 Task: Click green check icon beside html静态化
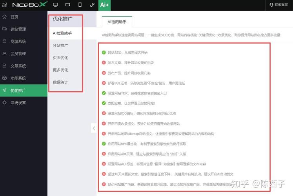click(104, 143)
